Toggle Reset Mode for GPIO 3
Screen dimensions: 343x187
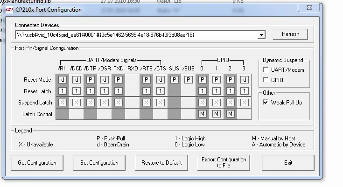coord(244,80)
